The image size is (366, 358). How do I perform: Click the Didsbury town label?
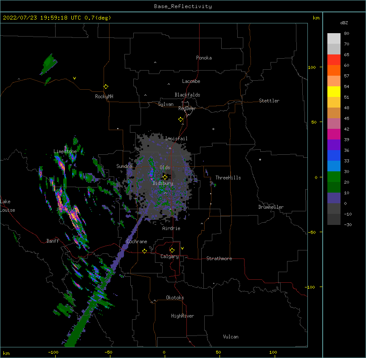pos(163,183)
